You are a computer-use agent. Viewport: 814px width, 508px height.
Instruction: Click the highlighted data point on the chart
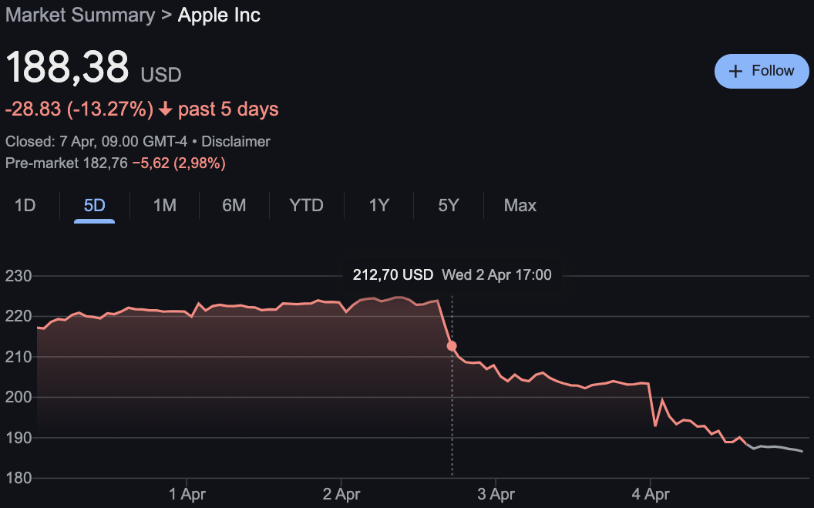pyautogui.click(x=451, y=347)
